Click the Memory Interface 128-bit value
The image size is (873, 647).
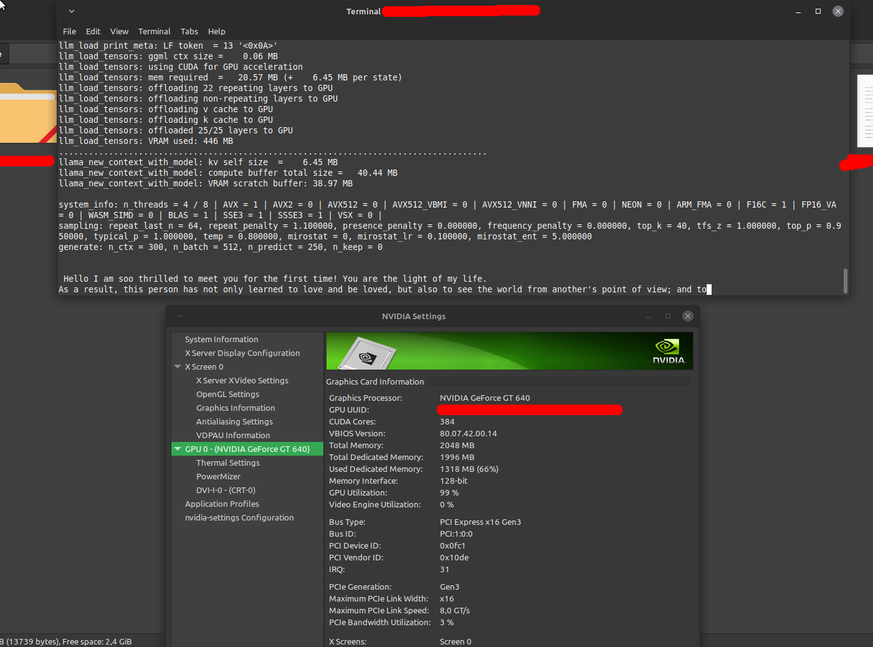(454, 481)
